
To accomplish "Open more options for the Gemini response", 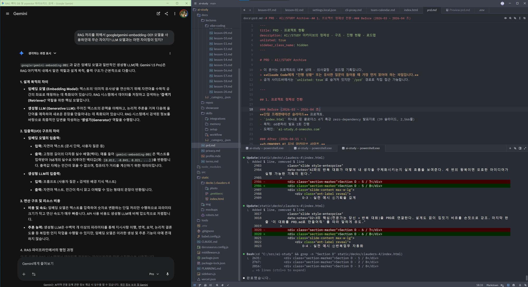I will [x=170, y=53].
